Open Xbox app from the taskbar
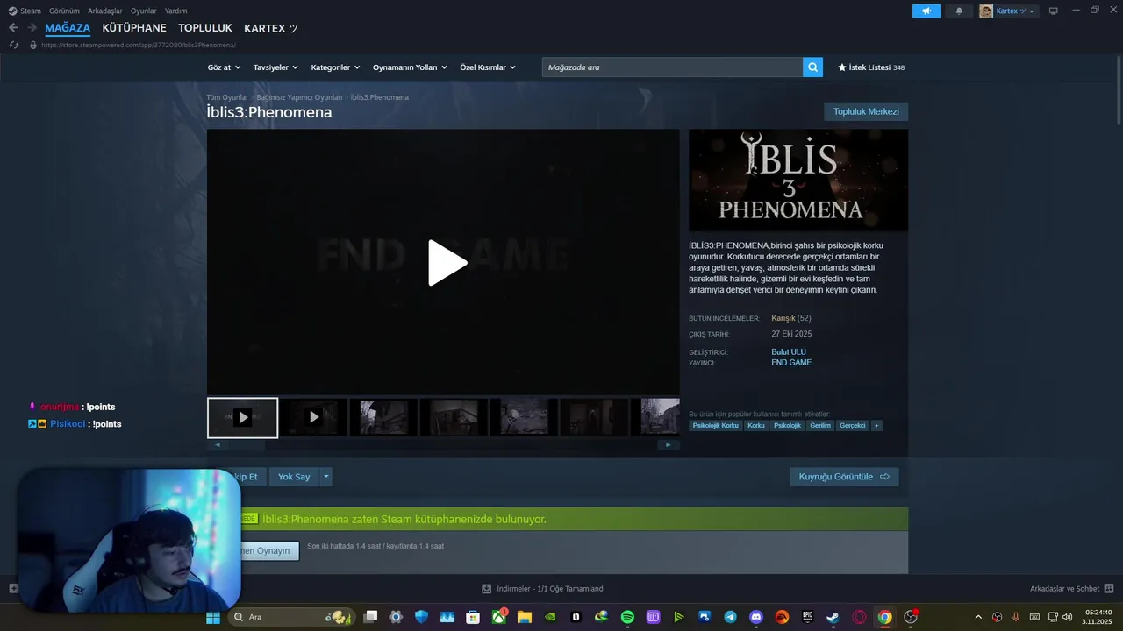Image resolution: width=1123 pixels, height=631 pixels. click(498, 617)
